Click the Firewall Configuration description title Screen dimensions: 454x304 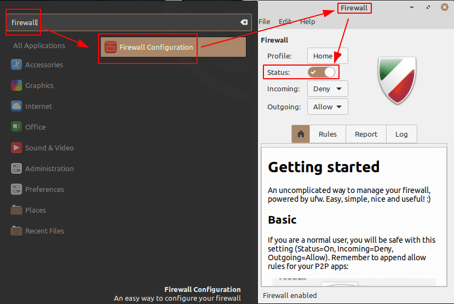point(203,290)
